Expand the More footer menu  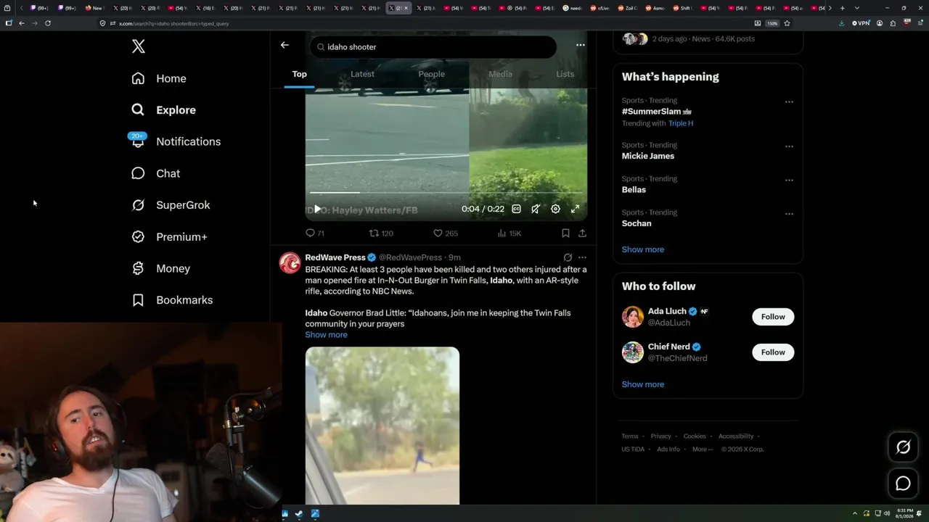point(703,449)
